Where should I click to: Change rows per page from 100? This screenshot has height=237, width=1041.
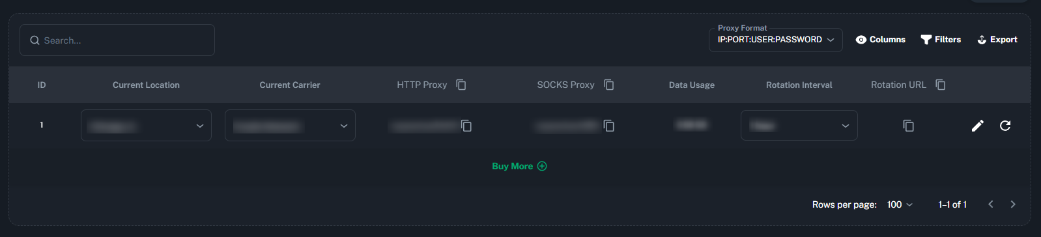900,204
